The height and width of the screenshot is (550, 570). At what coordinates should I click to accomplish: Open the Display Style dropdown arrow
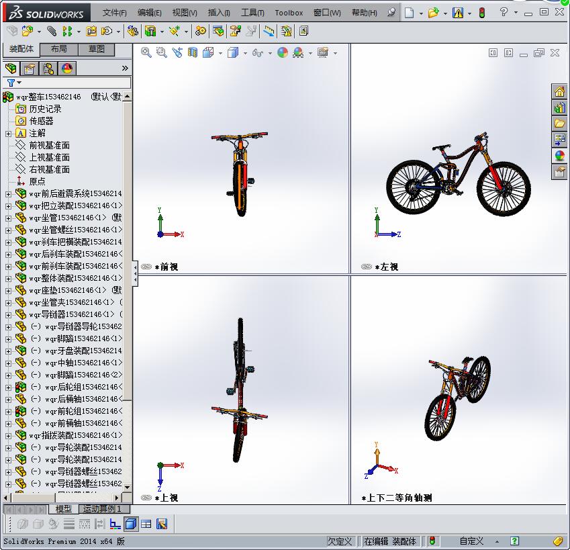245,54
